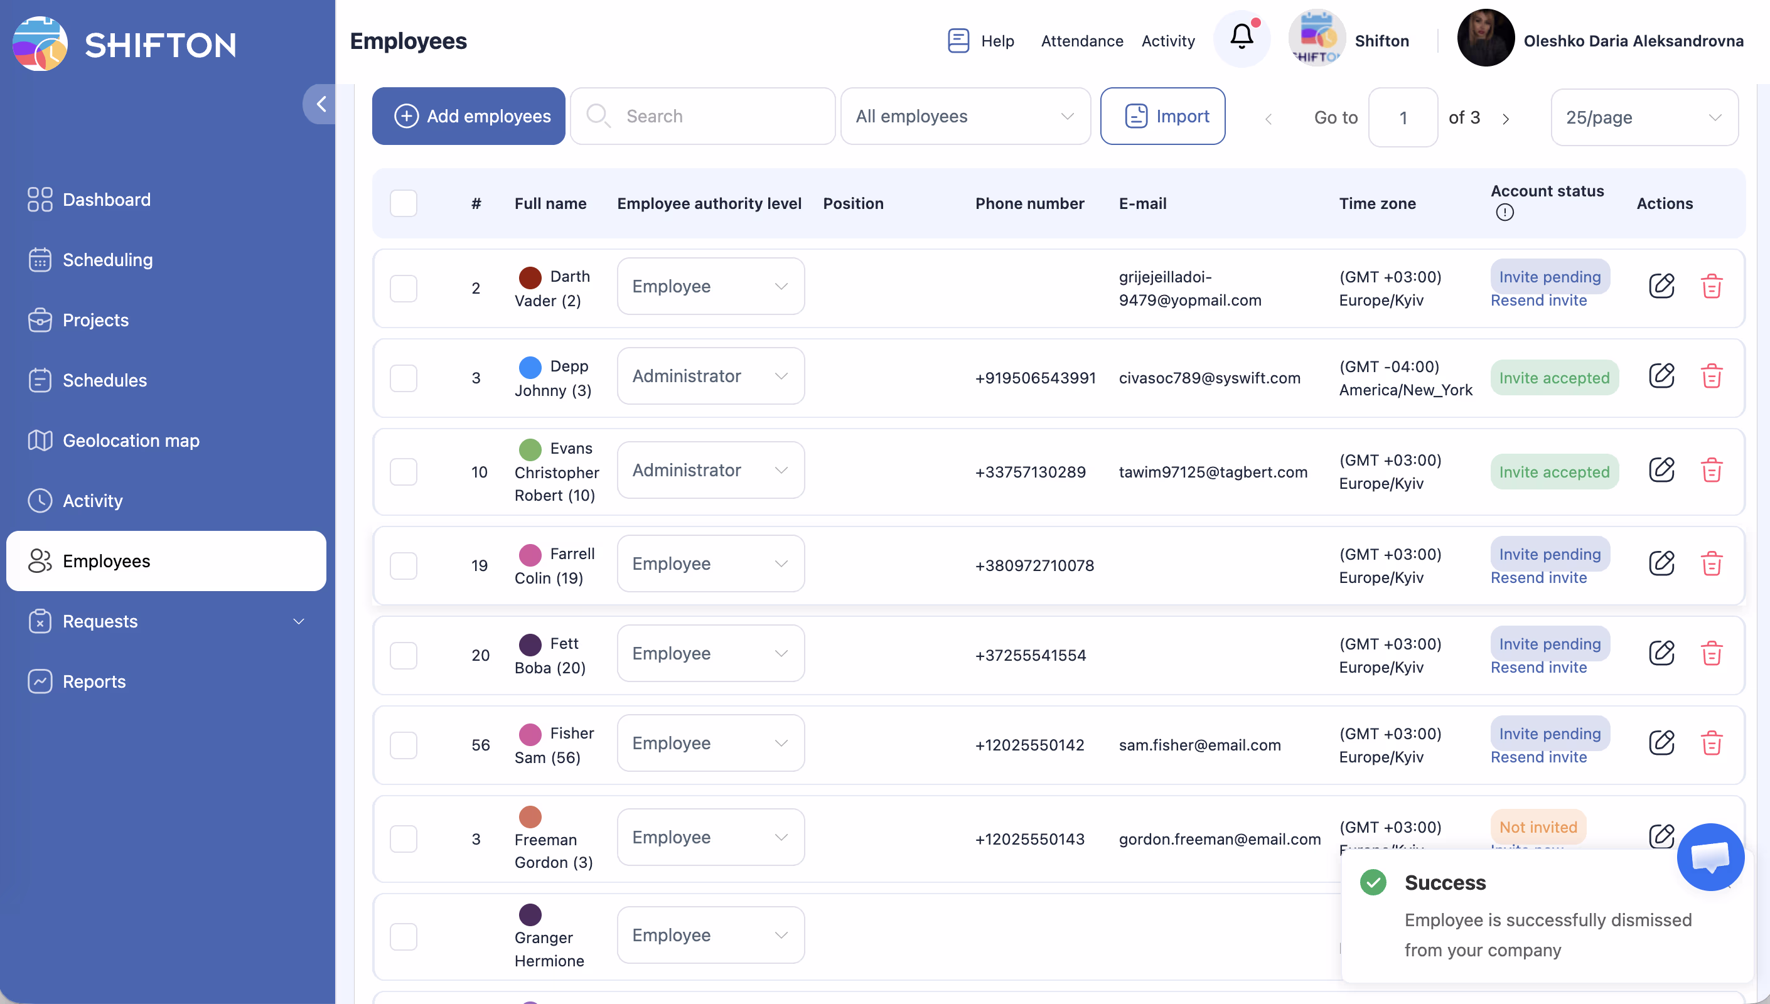Viewport: 1770px width, 1004px height.
Task: Edit the Farrell Colin employee record
Action: pos(1661,563)
